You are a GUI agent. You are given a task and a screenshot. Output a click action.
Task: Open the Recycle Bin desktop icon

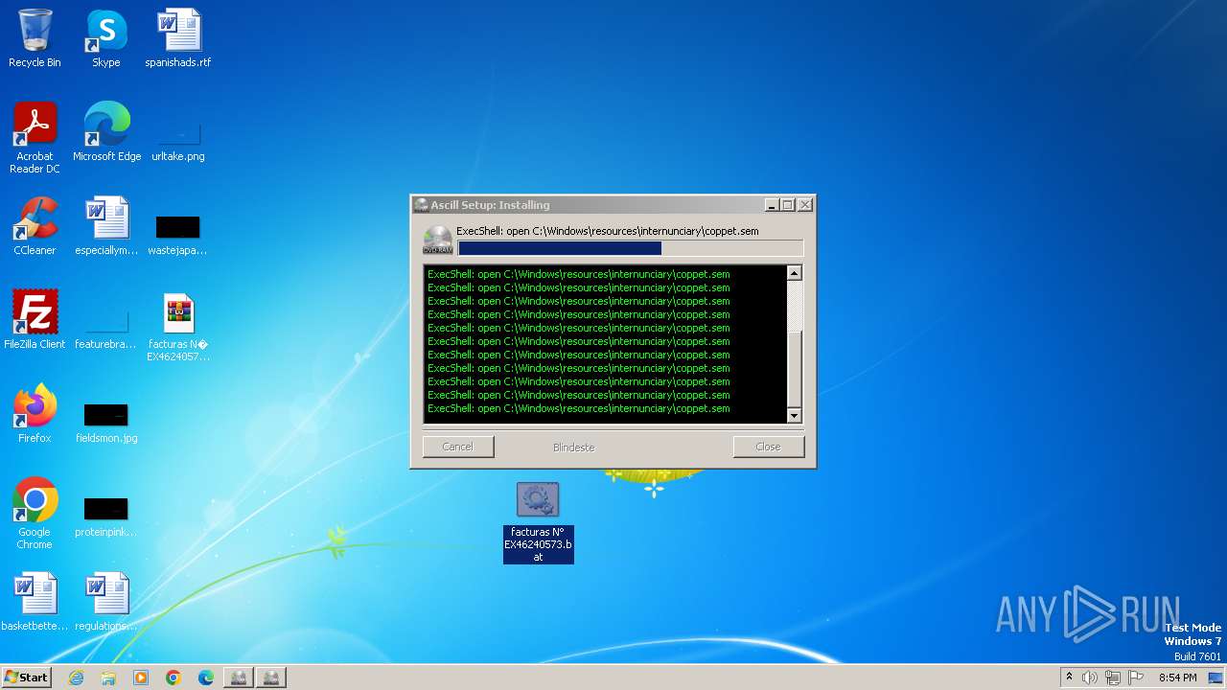35,38
